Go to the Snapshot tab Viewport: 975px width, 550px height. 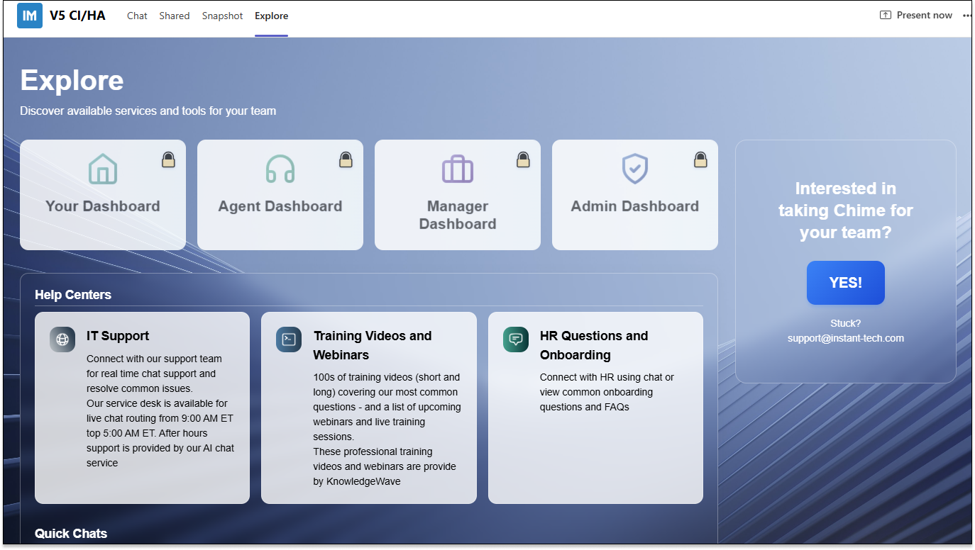tap(222, 16)
